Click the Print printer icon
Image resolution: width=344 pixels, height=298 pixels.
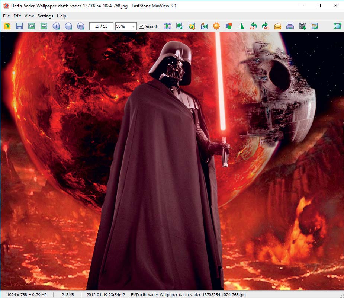tap(290, 26)
